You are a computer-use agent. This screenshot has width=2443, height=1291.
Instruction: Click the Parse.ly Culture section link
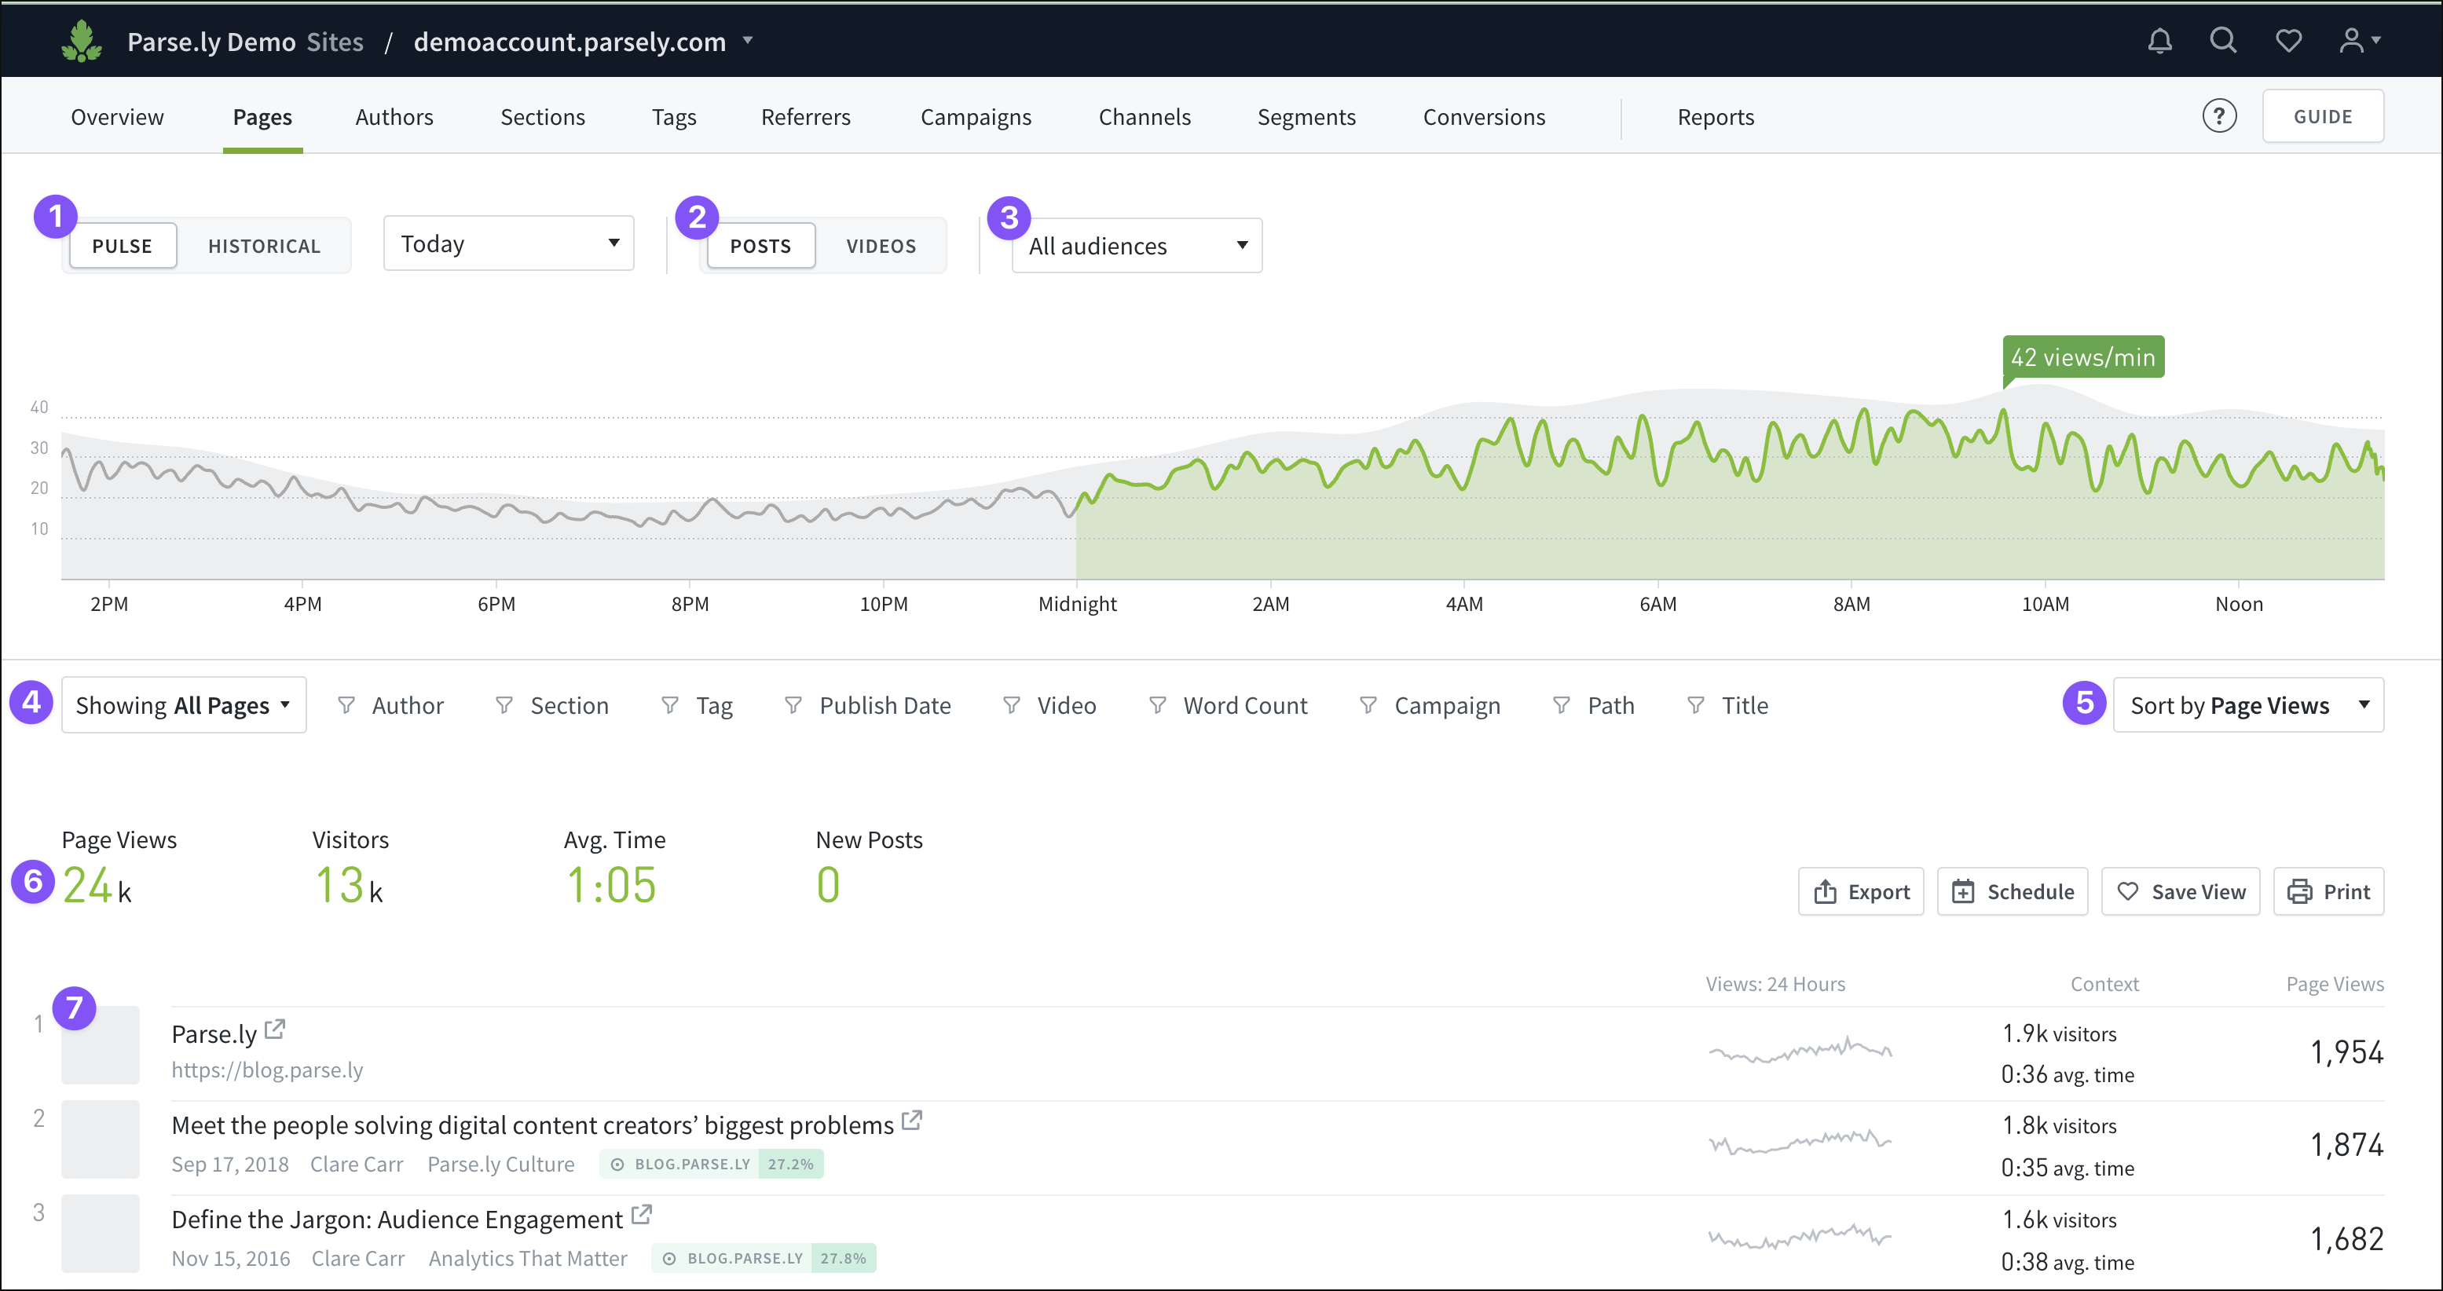tap(500, 1164)
